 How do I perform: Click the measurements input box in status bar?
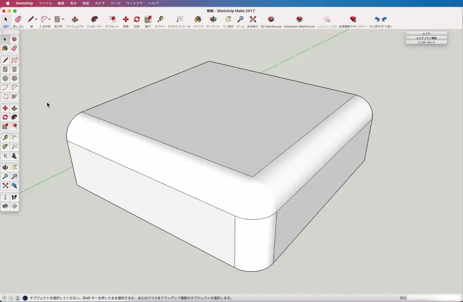434,298
